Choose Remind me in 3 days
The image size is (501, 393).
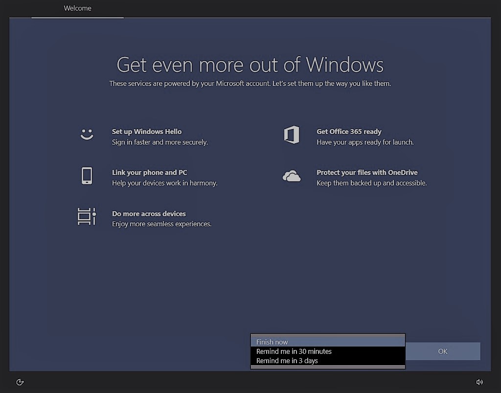tap(328, 361)
